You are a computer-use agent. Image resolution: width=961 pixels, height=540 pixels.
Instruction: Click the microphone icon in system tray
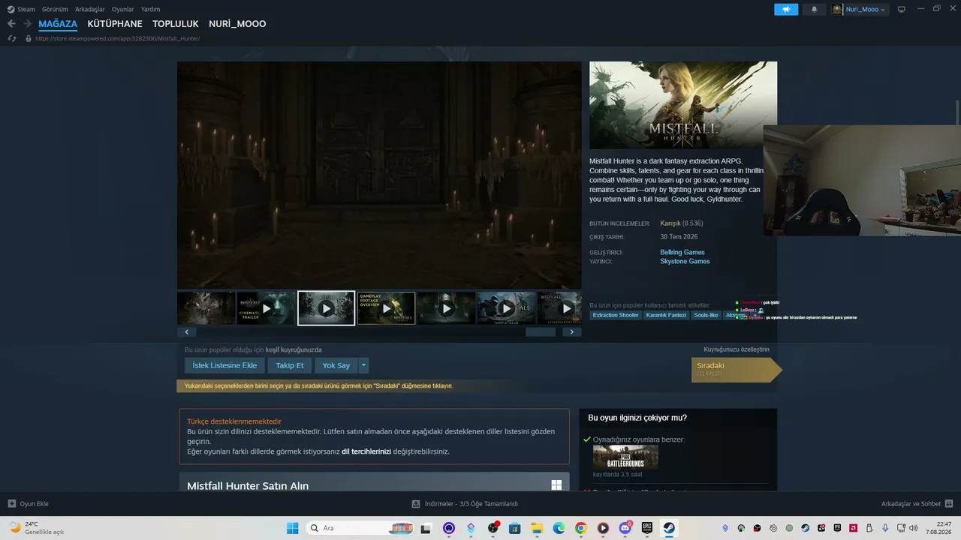coord(886,528)
